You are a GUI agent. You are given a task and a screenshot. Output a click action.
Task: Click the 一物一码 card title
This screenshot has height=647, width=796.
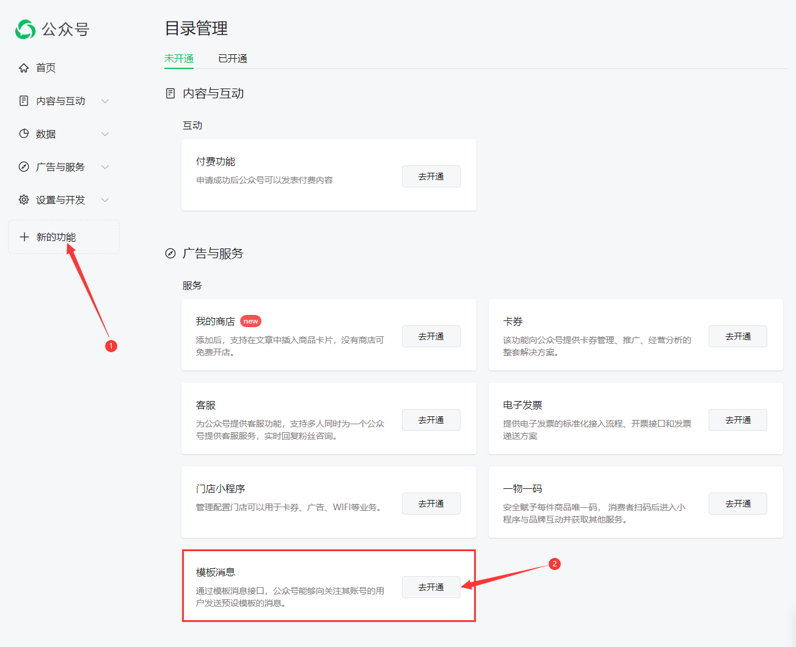(x=523, y=488)
